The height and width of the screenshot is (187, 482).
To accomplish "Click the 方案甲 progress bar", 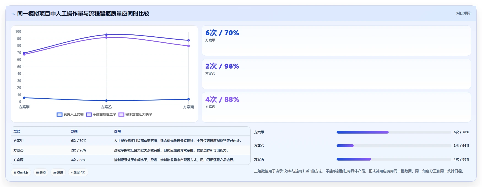I will coord(394,132).
